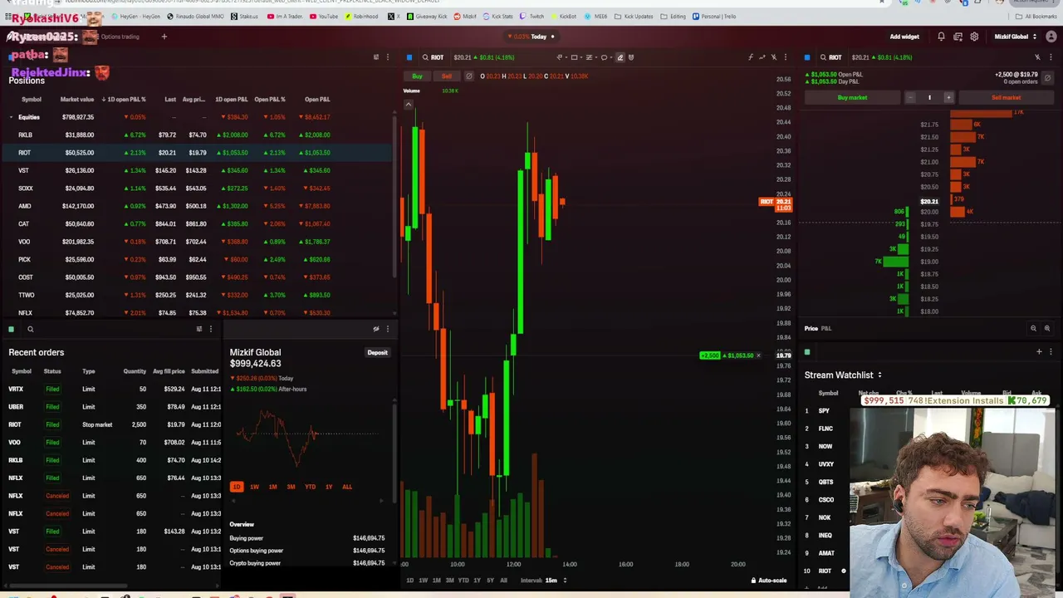The image size is (1063, 598).
Task: Toggle the ladder position cancel icon
Action: pyautogui.click(x=1047, y=78)
